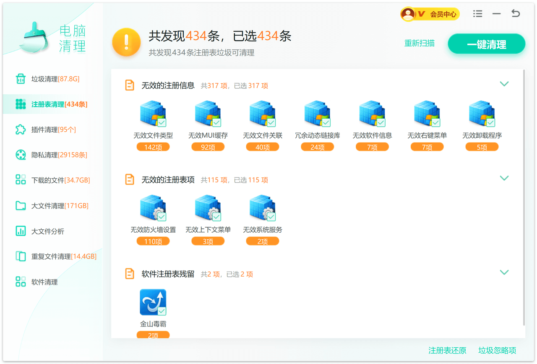Open the 大文件清理 folder icon
Viewport: 537px width, 364px height.
pos(21,205)
